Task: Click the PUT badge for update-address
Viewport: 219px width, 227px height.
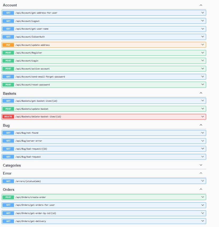Action: click(x=8, y=45)
